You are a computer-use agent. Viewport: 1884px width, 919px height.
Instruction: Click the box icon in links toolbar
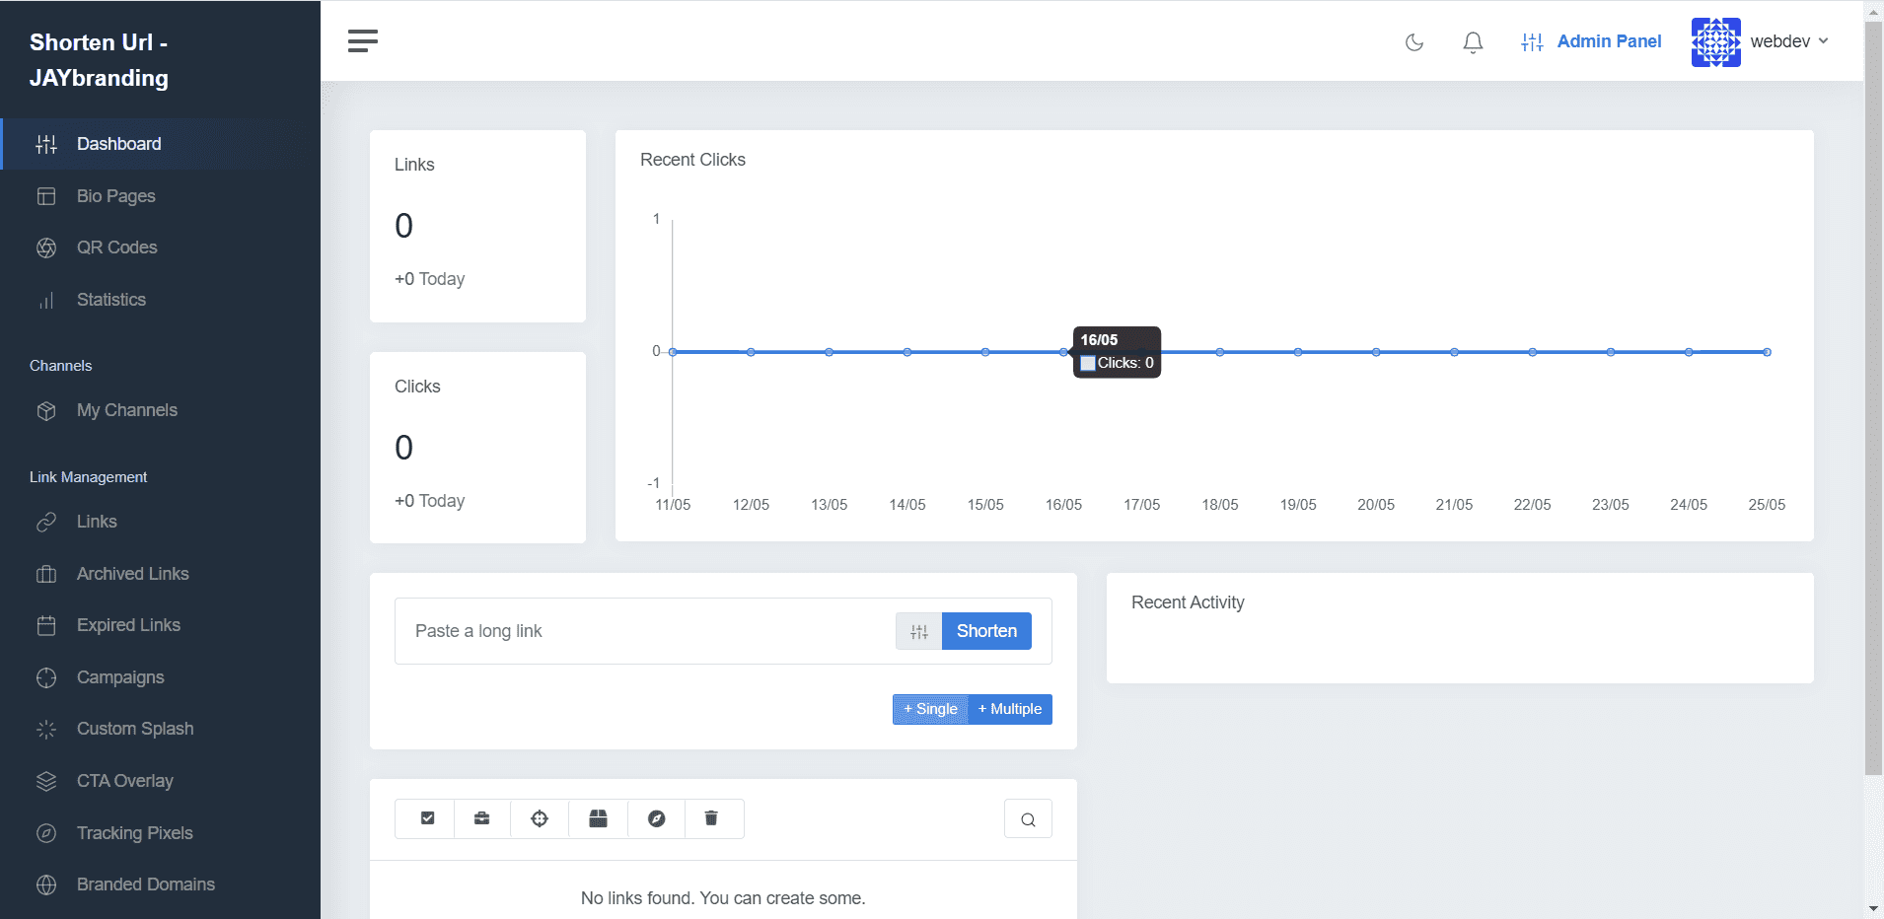point(598,818)
